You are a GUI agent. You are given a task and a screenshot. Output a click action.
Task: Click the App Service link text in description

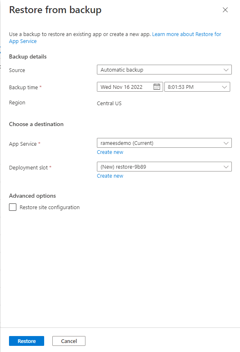click(22, 41)
